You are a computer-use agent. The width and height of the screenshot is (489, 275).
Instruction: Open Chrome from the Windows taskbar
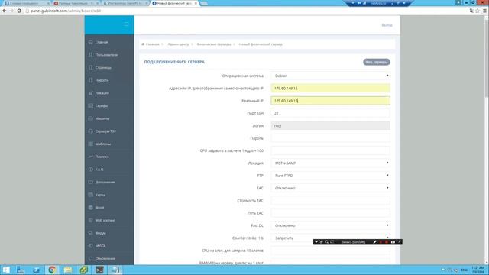click(52, 270)
